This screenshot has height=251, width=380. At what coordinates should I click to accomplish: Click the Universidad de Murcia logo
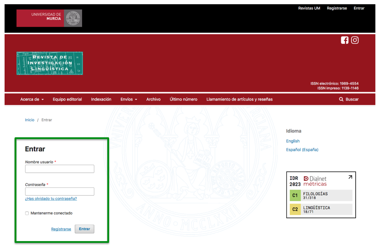coord(49,18)
